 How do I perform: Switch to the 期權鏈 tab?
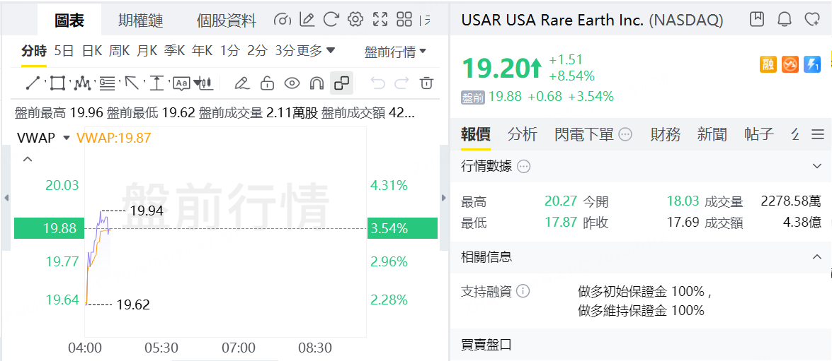[x=141, y=20]
